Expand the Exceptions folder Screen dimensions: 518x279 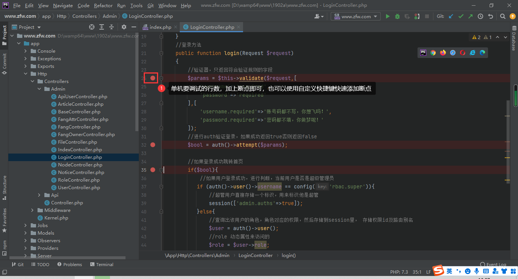(x=25, y=58)
